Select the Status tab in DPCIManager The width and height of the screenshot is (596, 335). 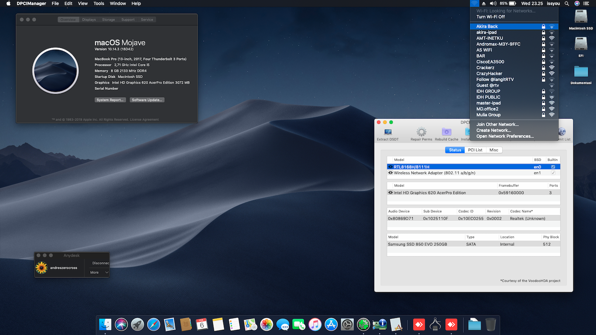tap(455, 150)
